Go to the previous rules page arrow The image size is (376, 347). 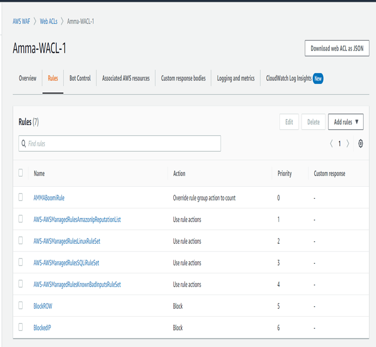coord(331,144)
